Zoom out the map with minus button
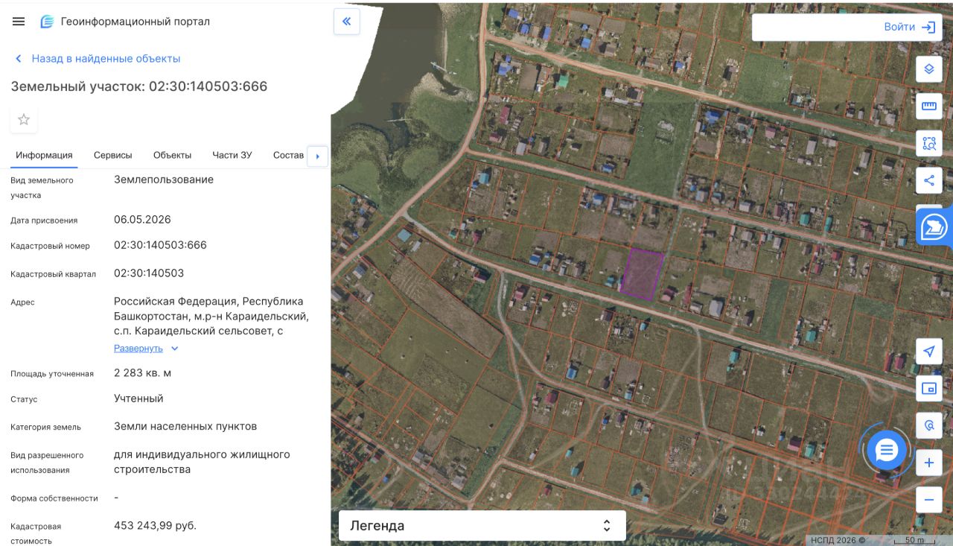The width and height of the screenshot is (953, 546). coord(928,500)
